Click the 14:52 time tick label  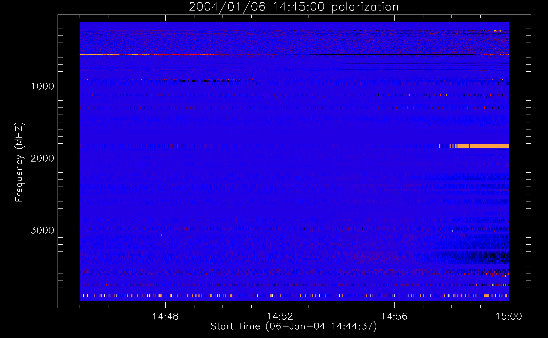[280, 317]
